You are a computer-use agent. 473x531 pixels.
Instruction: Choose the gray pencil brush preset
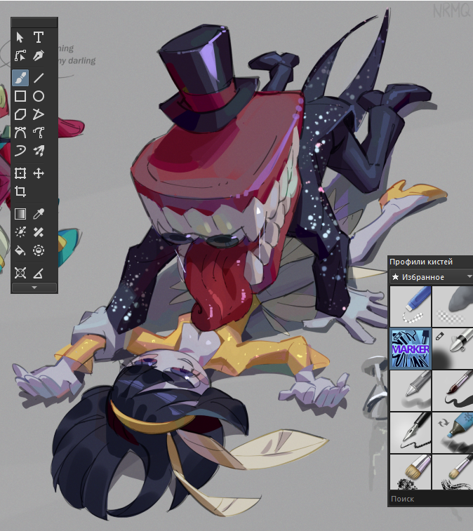point(411,391)
